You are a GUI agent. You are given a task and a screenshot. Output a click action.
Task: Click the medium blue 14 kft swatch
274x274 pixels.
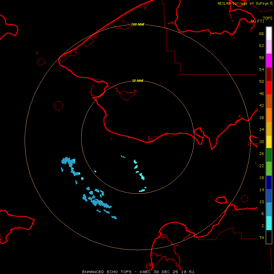(x=269, y=196)
